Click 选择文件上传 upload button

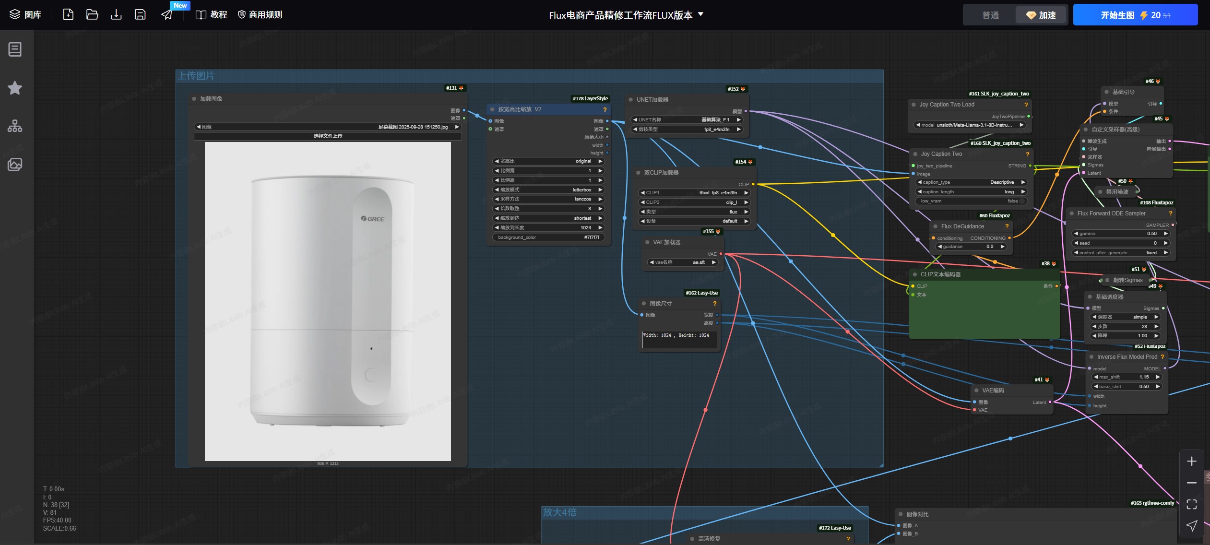tap(328, 136)
